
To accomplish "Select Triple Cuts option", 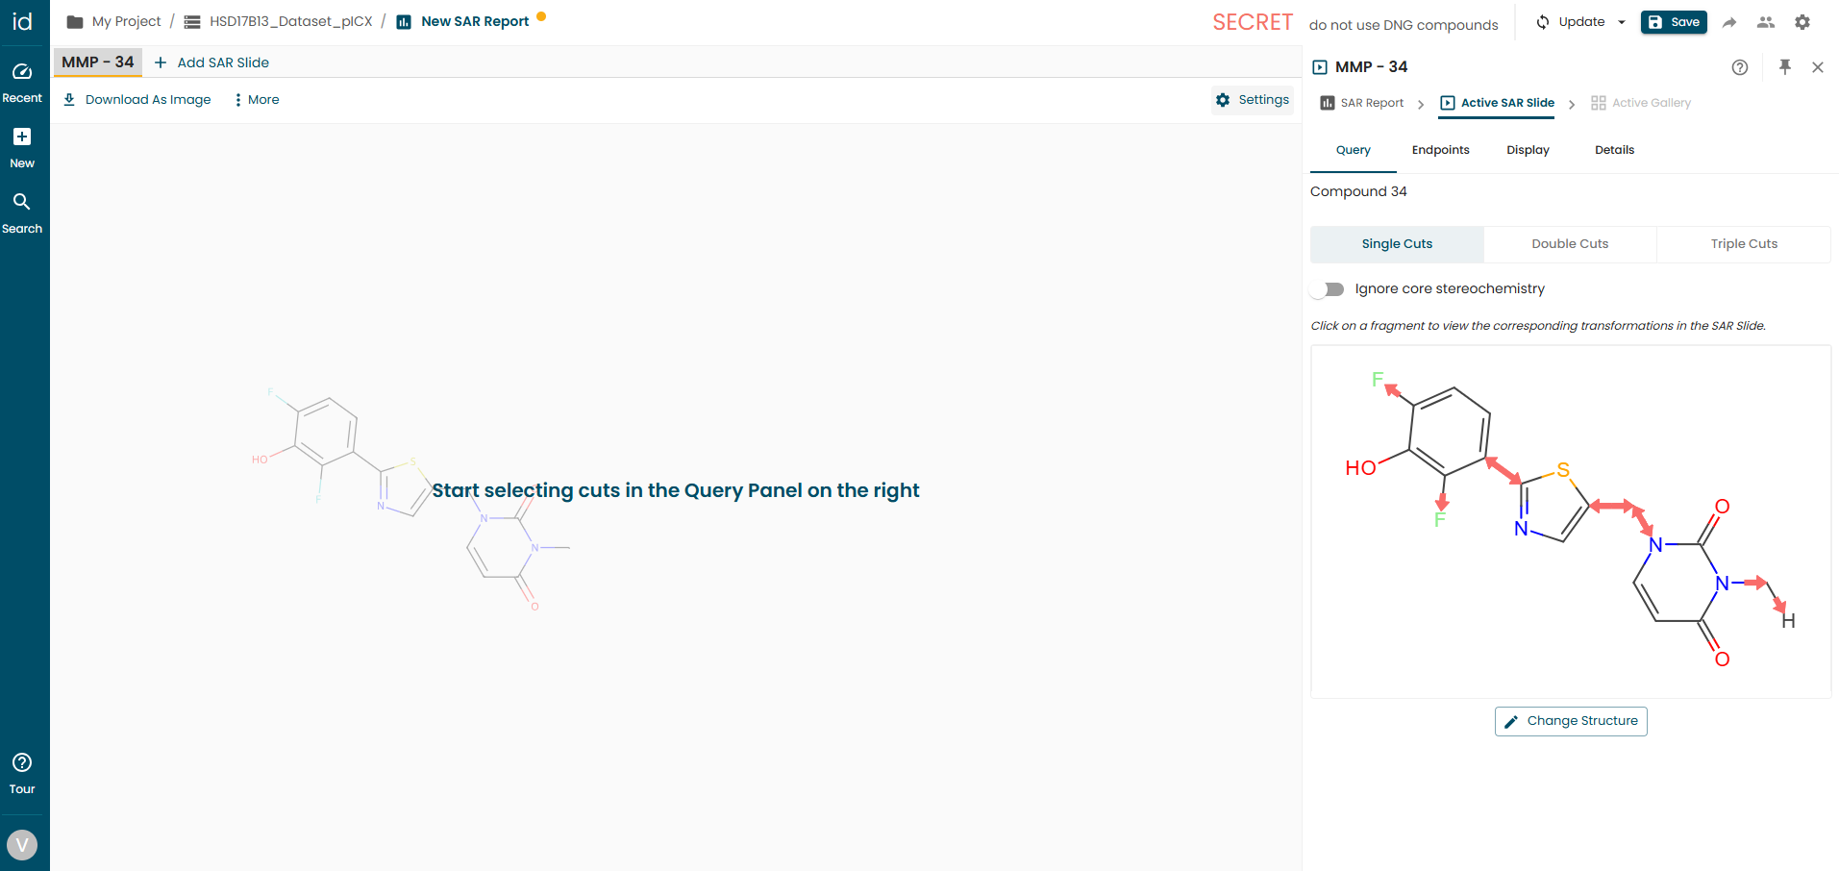I will click(1744, 244).
